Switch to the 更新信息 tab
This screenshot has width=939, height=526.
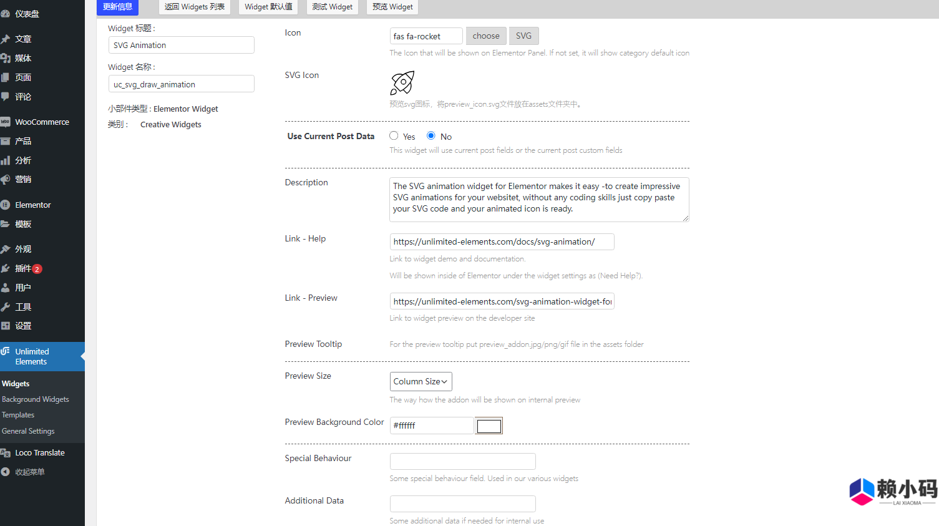(x=117, y=7)
